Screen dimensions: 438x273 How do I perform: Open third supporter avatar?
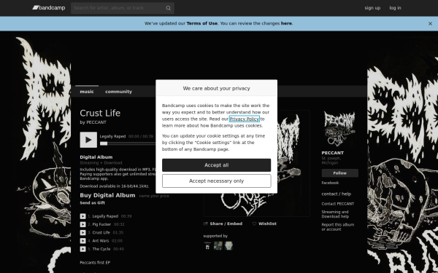click(228, 246)
